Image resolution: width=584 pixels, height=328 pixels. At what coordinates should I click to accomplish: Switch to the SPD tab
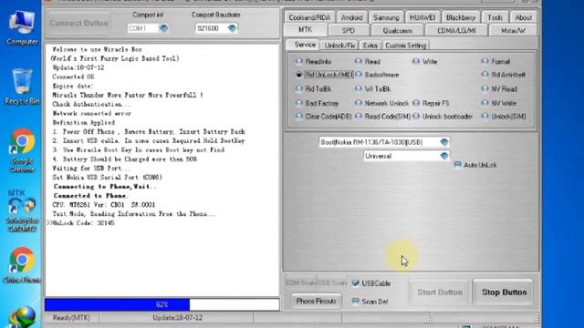coord(349,30)
